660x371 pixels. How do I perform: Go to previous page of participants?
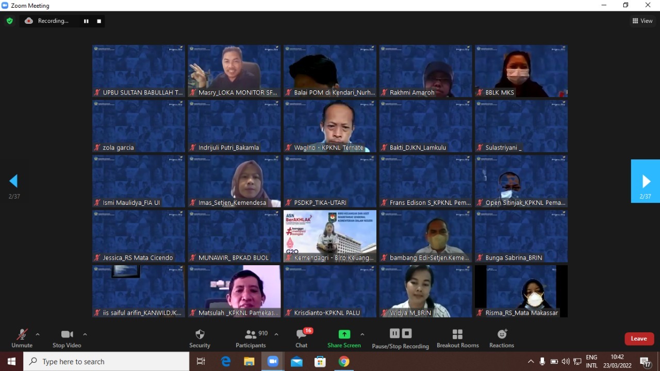(14, 181)
